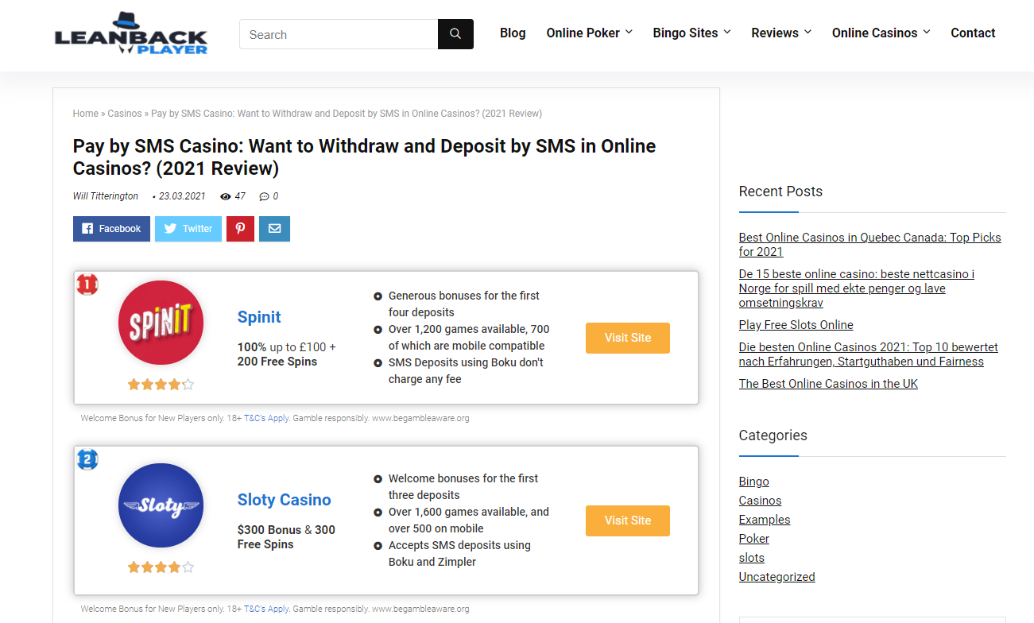The width and height of the screenshot is (1034, 623).
Task: Open the Blog menu item
Action: (x=513, y=33)
